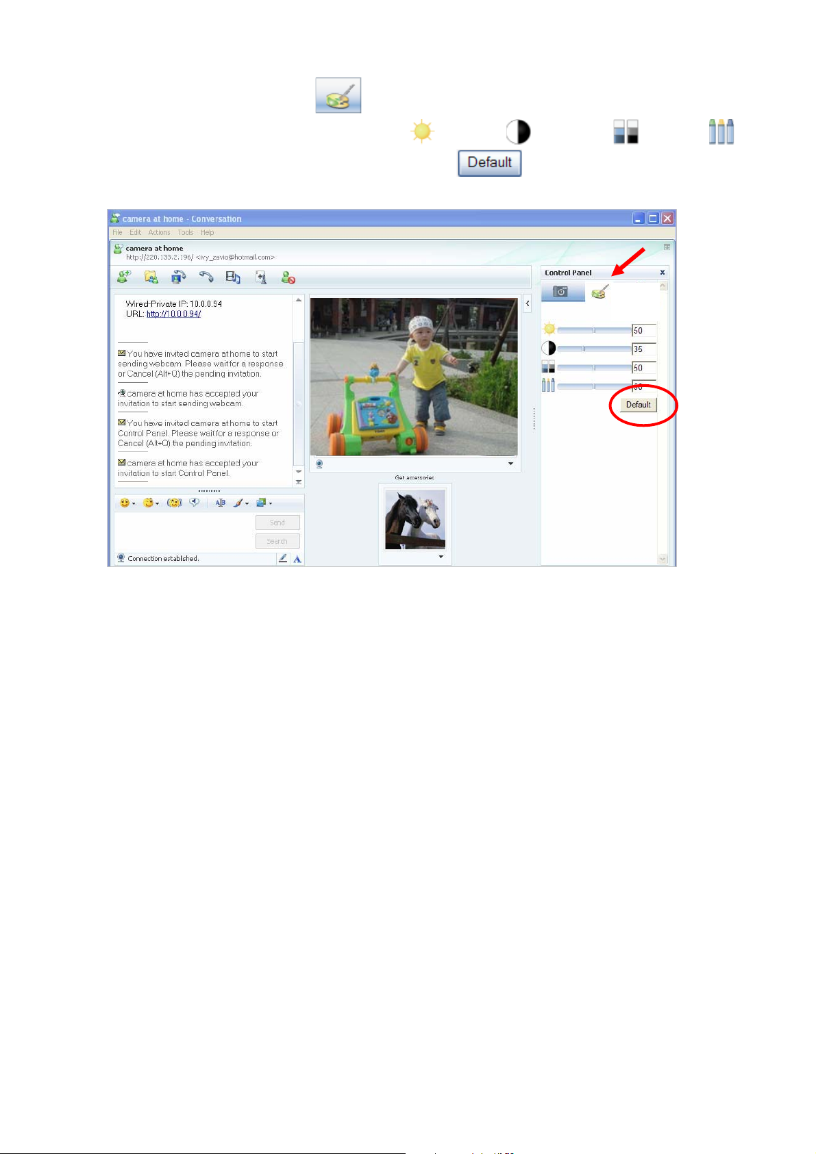Click the brightness value field showing 50
This screenshot has width=816, height=1154.
(644, 330)
